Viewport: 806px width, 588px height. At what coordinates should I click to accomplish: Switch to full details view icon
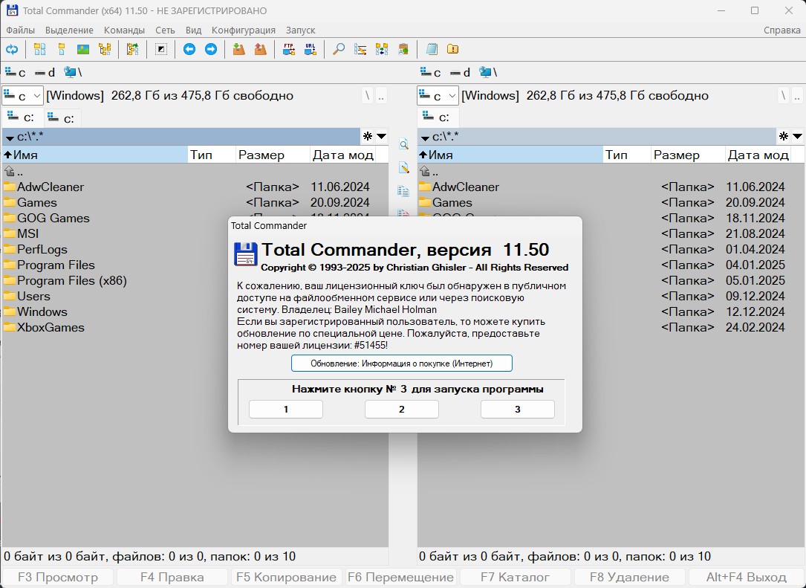coord(62,49)
